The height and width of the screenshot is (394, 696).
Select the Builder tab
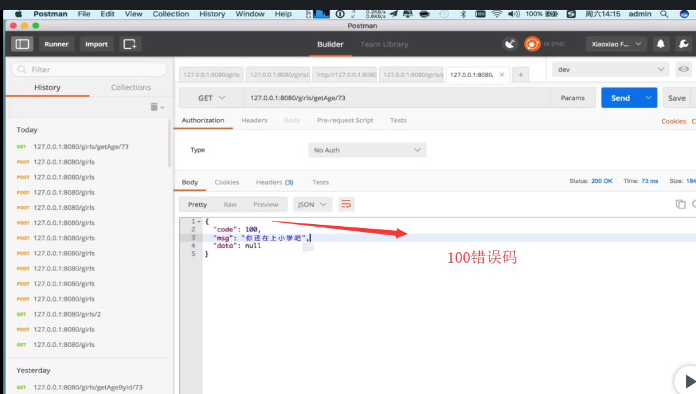tap(330, 44)
